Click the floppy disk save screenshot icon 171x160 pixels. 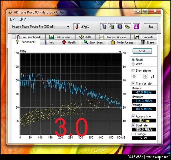click(x=119, y=27)
